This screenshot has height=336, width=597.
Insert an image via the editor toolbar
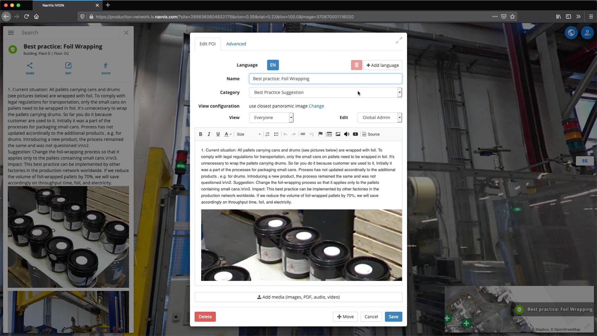[x=338, y=134]
